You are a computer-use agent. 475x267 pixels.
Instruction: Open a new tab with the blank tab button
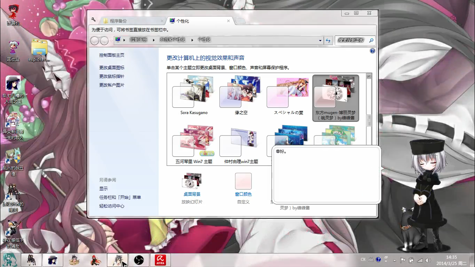point(240,21)
